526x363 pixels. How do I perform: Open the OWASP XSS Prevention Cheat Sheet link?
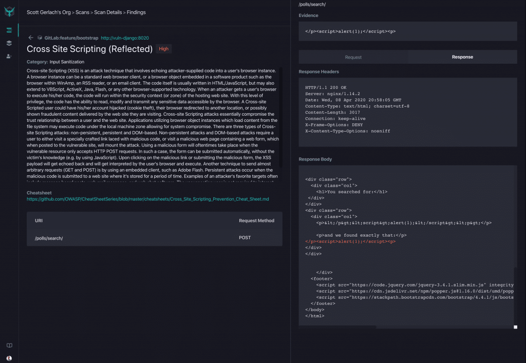point(147,199)
